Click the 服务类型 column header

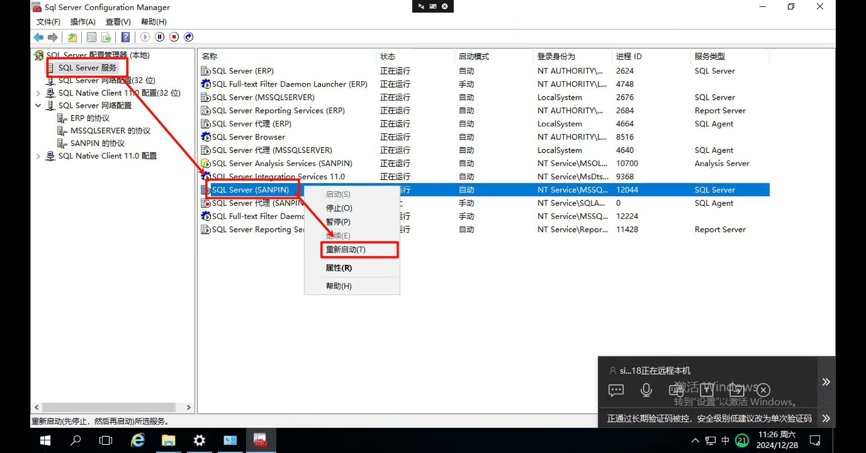[730, 56]
